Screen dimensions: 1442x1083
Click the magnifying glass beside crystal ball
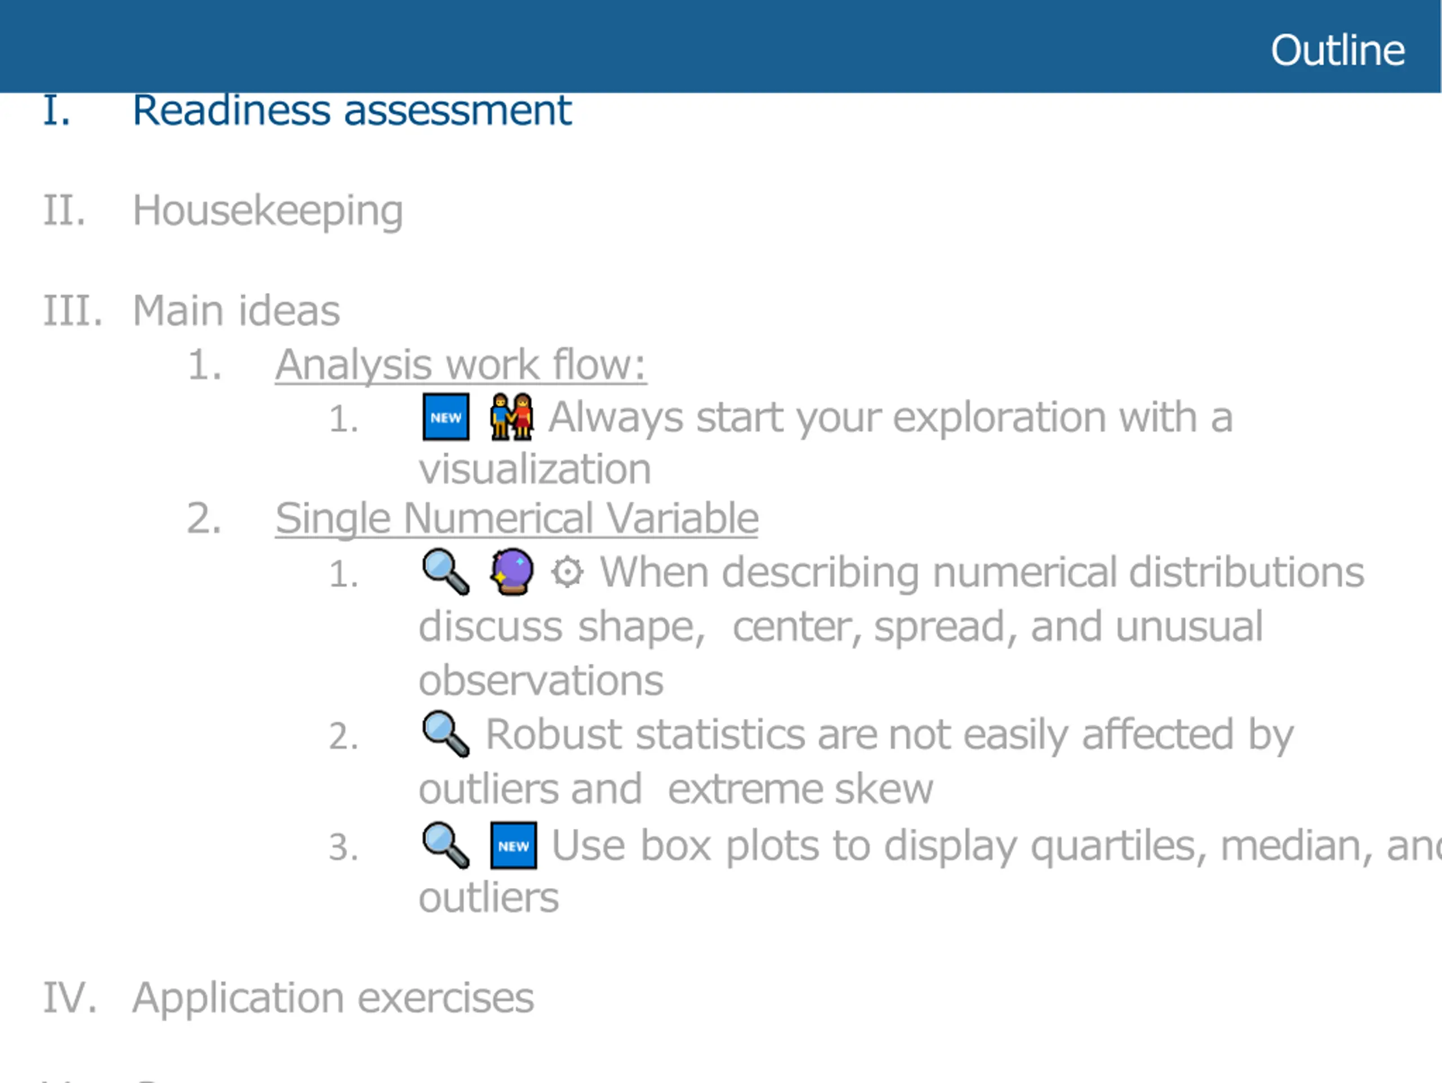[446, 572]
